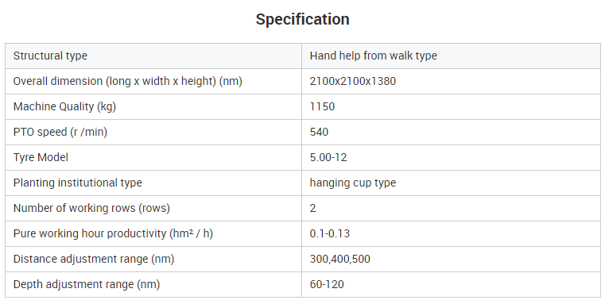Select the Number of working rows label
This screenshot has height=304, width=605.
click(91, 208)
